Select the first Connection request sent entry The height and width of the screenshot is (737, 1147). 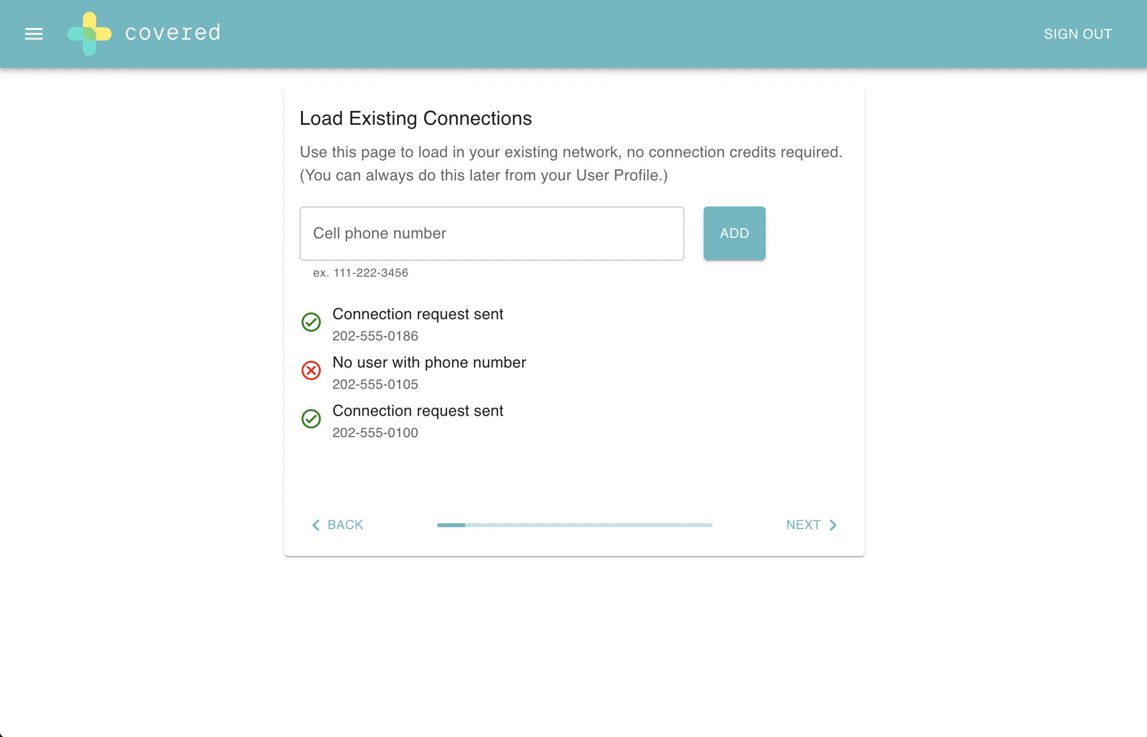point(418,314)
